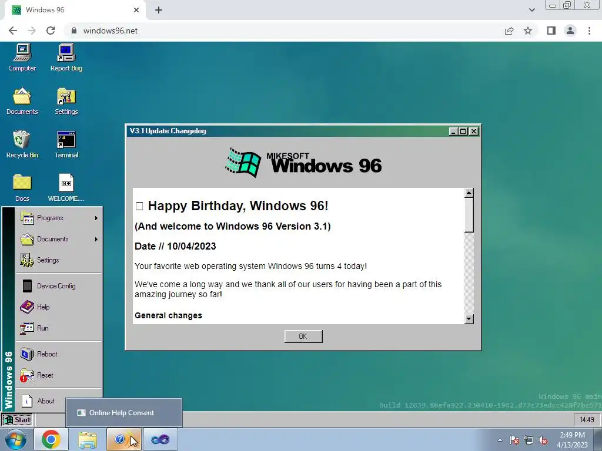Open the Computer desktop icon
The height and width of the screenshot is (451, 602).
click(x=22, y=58)
